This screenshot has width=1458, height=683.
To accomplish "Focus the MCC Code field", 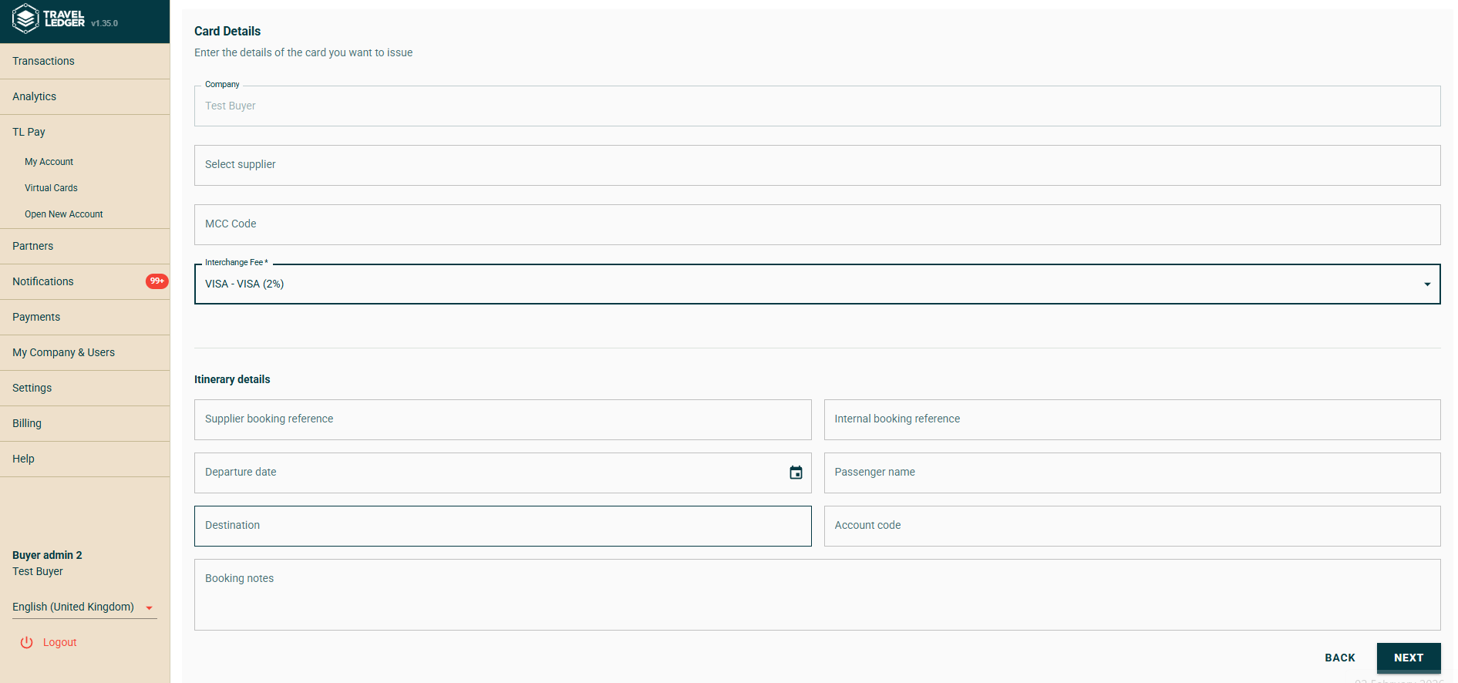I will coord(817,224).
